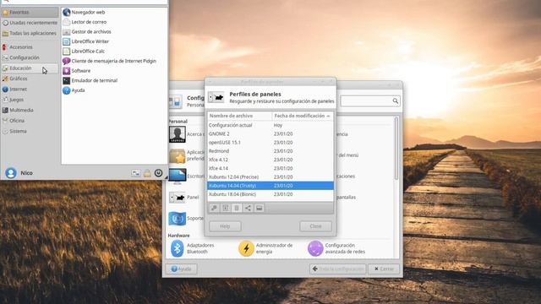This screenshot has width=541, height=304.
Task: Open Administrador de energía
Action: (265, 248)
